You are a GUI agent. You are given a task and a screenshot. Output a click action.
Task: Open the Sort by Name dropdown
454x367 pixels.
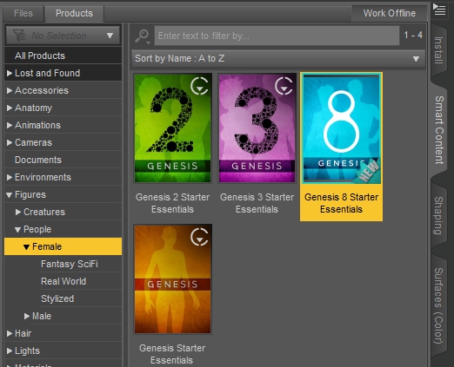[278, 59]
